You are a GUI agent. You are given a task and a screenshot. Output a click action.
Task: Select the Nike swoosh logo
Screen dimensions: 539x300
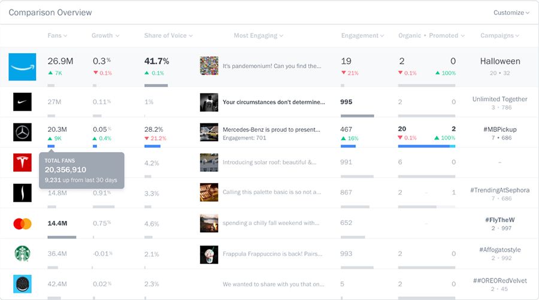(x=22, y=102)
